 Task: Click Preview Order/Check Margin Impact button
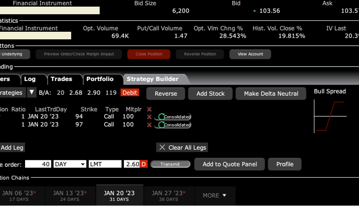tap(79, 54)
